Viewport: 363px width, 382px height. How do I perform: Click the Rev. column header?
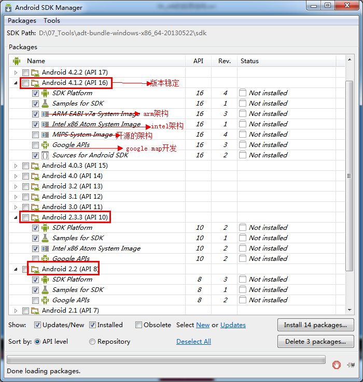click(x=225, y=61)
